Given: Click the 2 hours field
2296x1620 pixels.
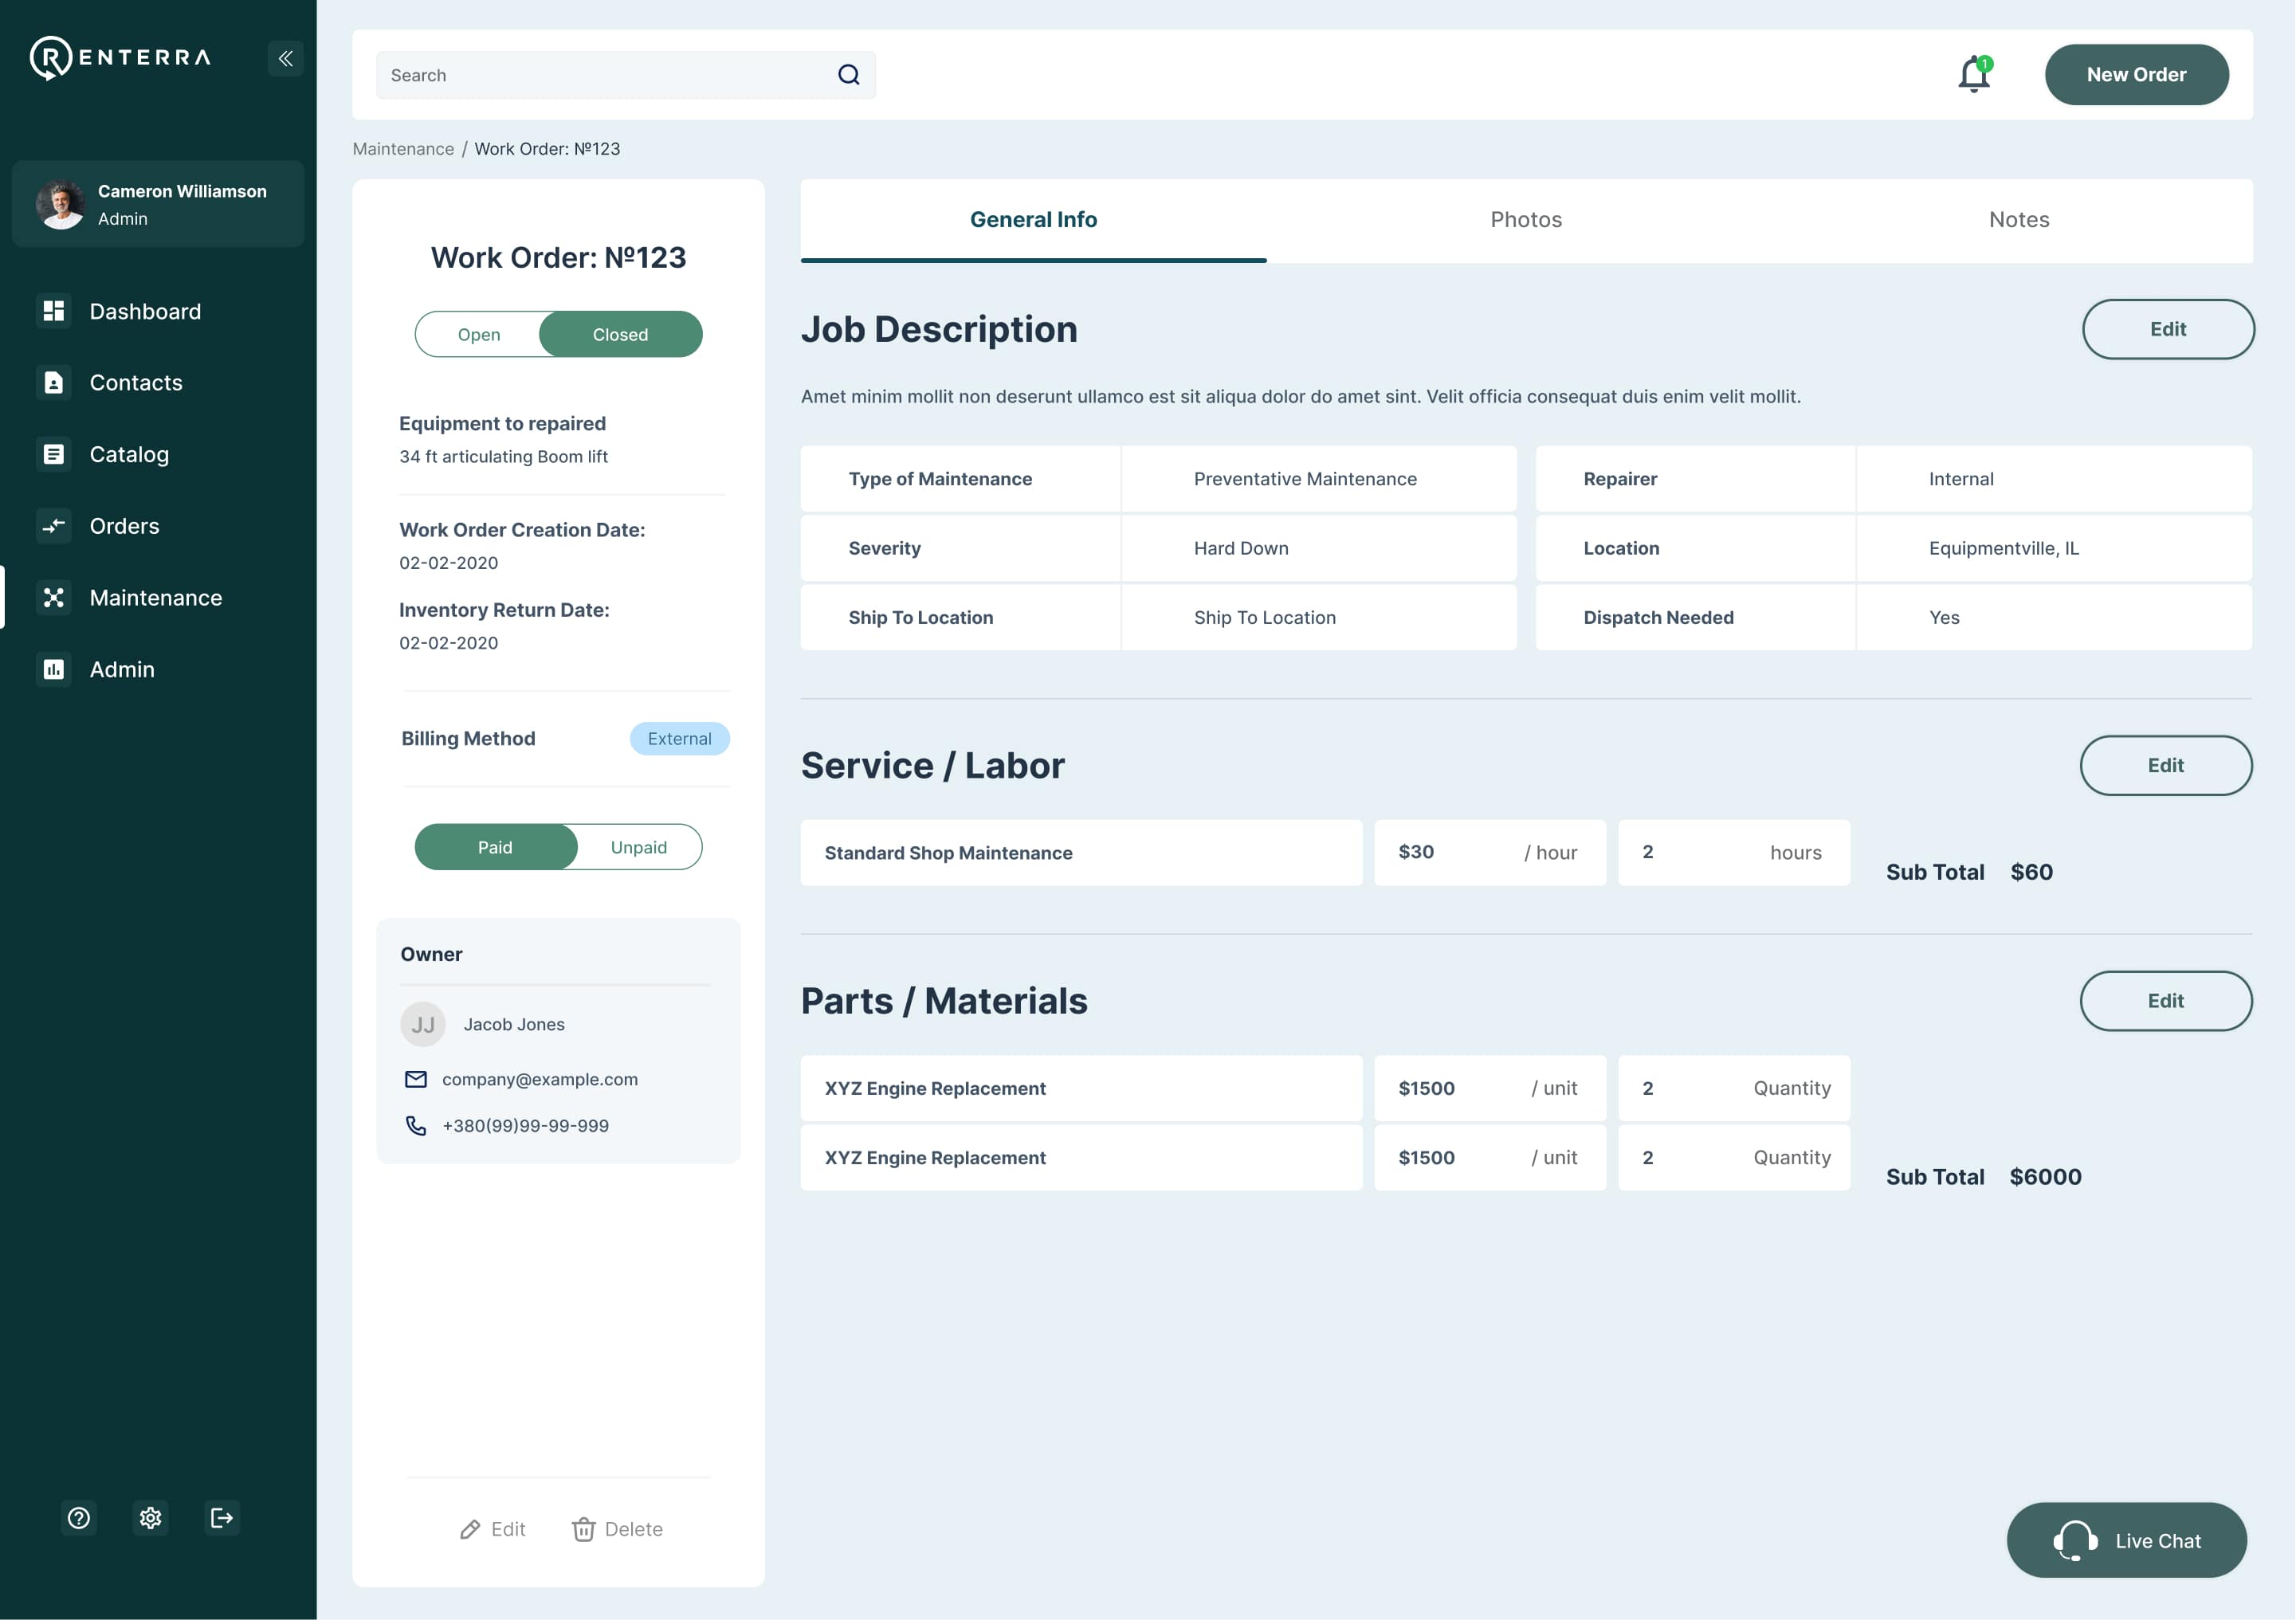Looking at the screenshot, I should coord(1734,853).
